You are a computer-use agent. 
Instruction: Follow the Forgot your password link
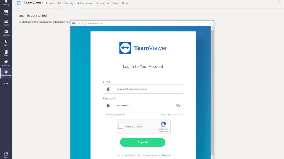(172, 114)
